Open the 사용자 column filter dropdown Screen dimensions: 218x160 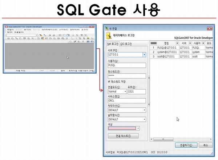coord(203,43)
